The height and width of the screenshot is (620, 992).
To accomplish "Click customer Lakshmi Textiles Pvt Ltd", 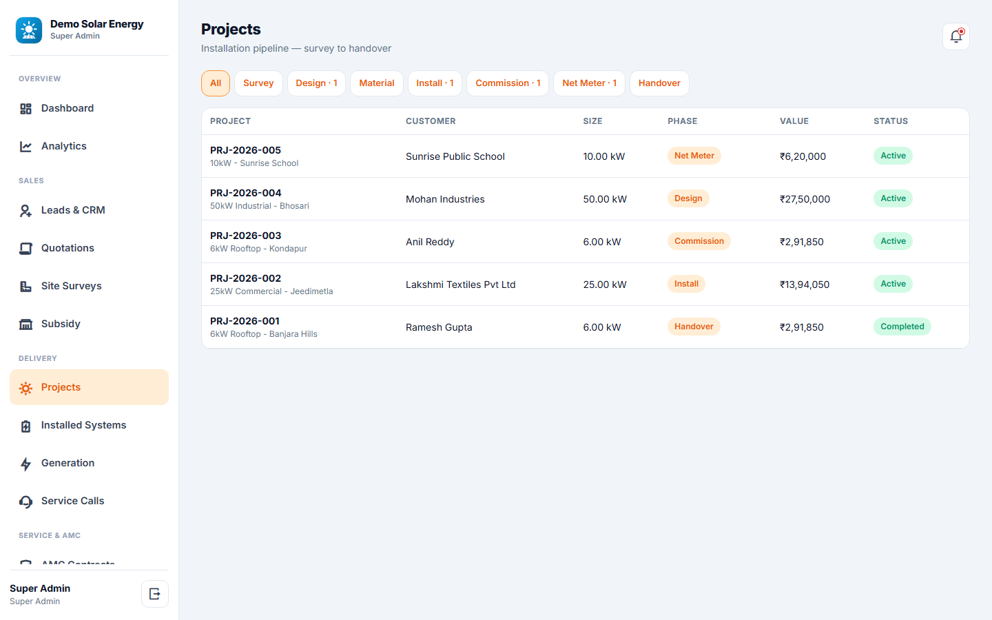I will coord(460,285).
